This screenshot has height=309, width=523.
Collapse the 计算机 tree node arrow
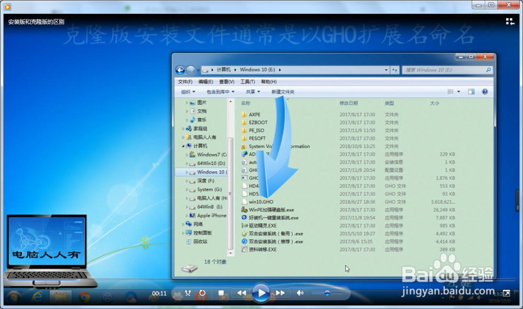coord(183,146)
